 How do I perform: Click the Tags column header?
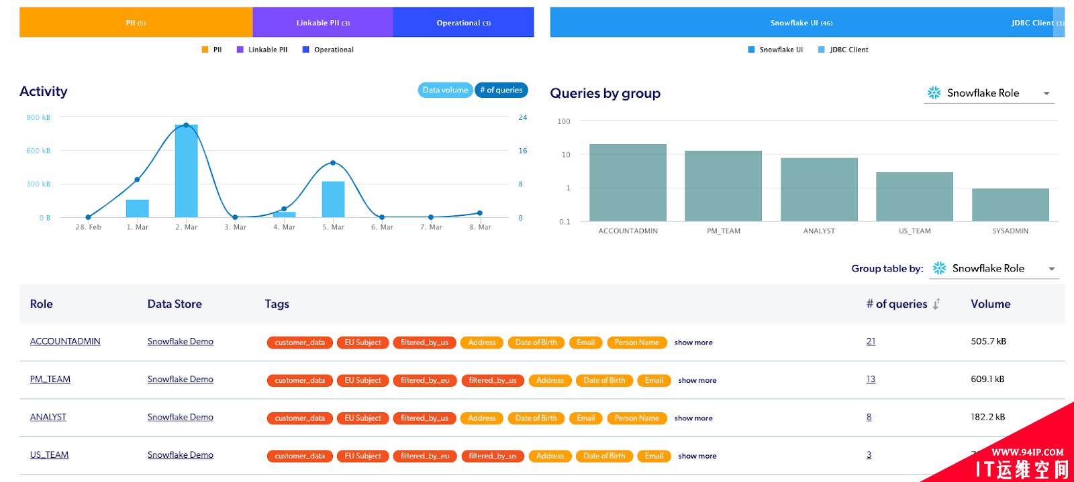pos(277,304)
